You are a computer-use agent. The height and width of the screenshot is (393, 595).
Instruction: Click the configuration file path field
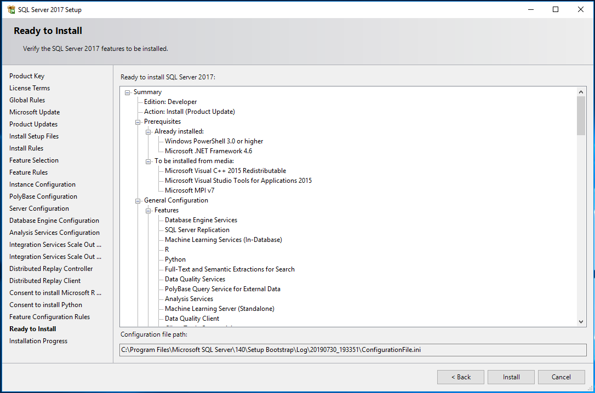[x=353, y=350]
